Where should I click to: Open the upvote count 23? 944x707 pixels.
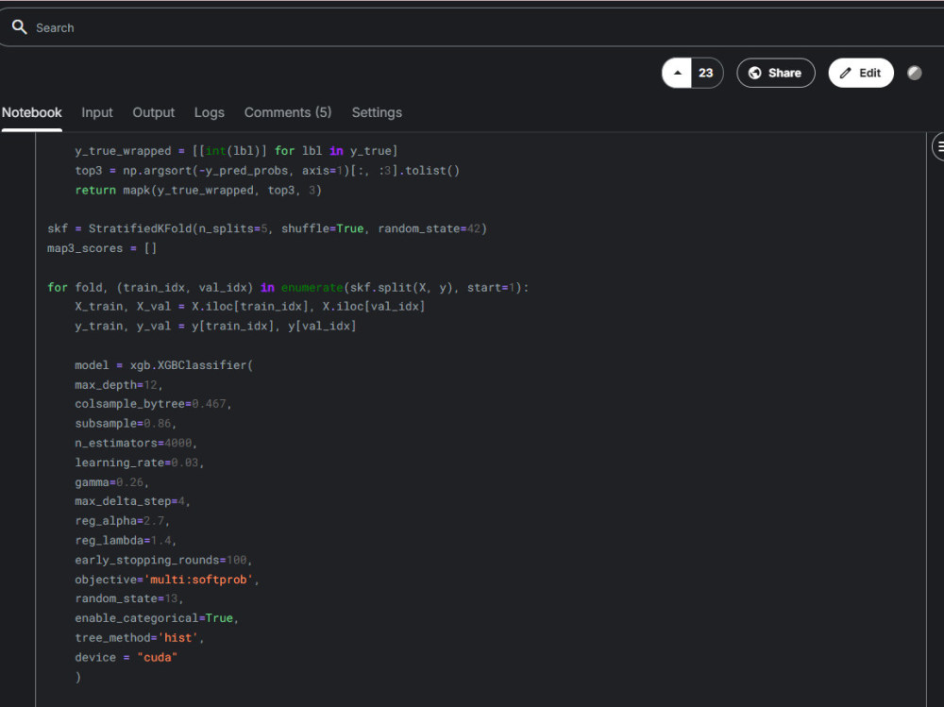click(x=706, y=73)
